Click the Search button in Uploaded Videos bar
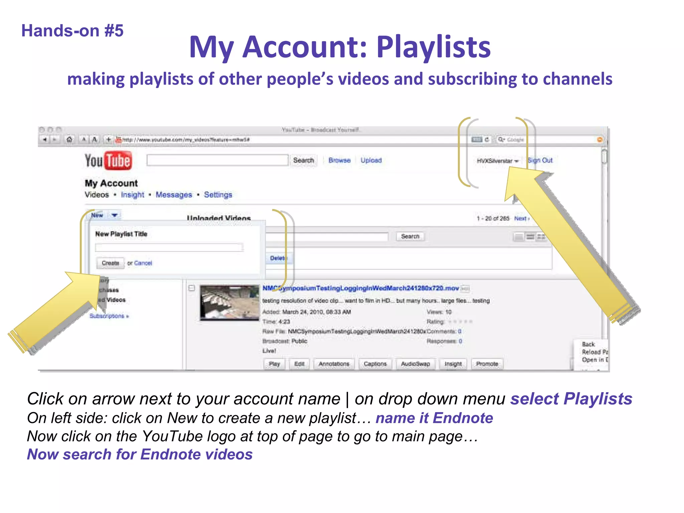The image size is (684, 513). click(x=410, y=236)
